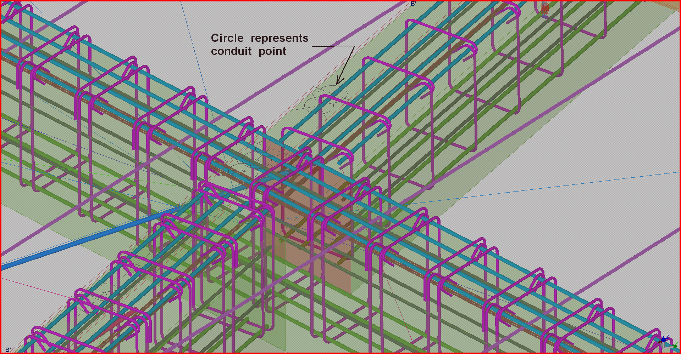Viewport: 681px width, 354px height.
Task: Click the B' section label at bottom left
Action: click(8, 350)
